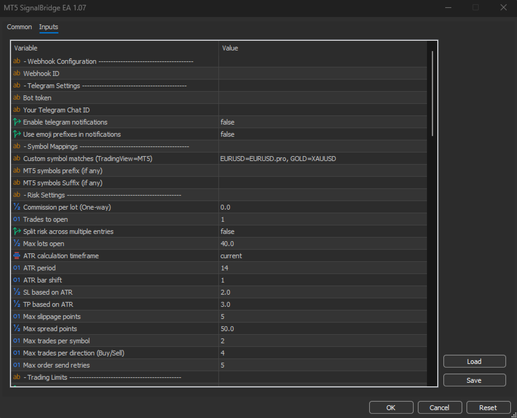The height and width of the screenshot is (418, 517).
Task: Click the MT5 symbols prefix value field
Action: click(323, 171)
